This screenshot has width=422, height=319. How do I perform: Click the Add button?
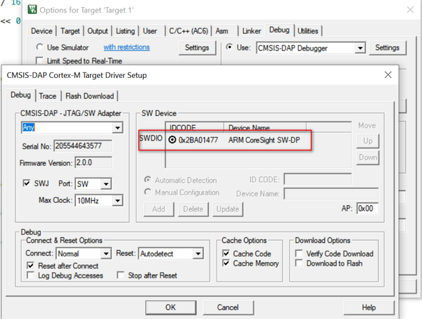(x=159, y=209)
